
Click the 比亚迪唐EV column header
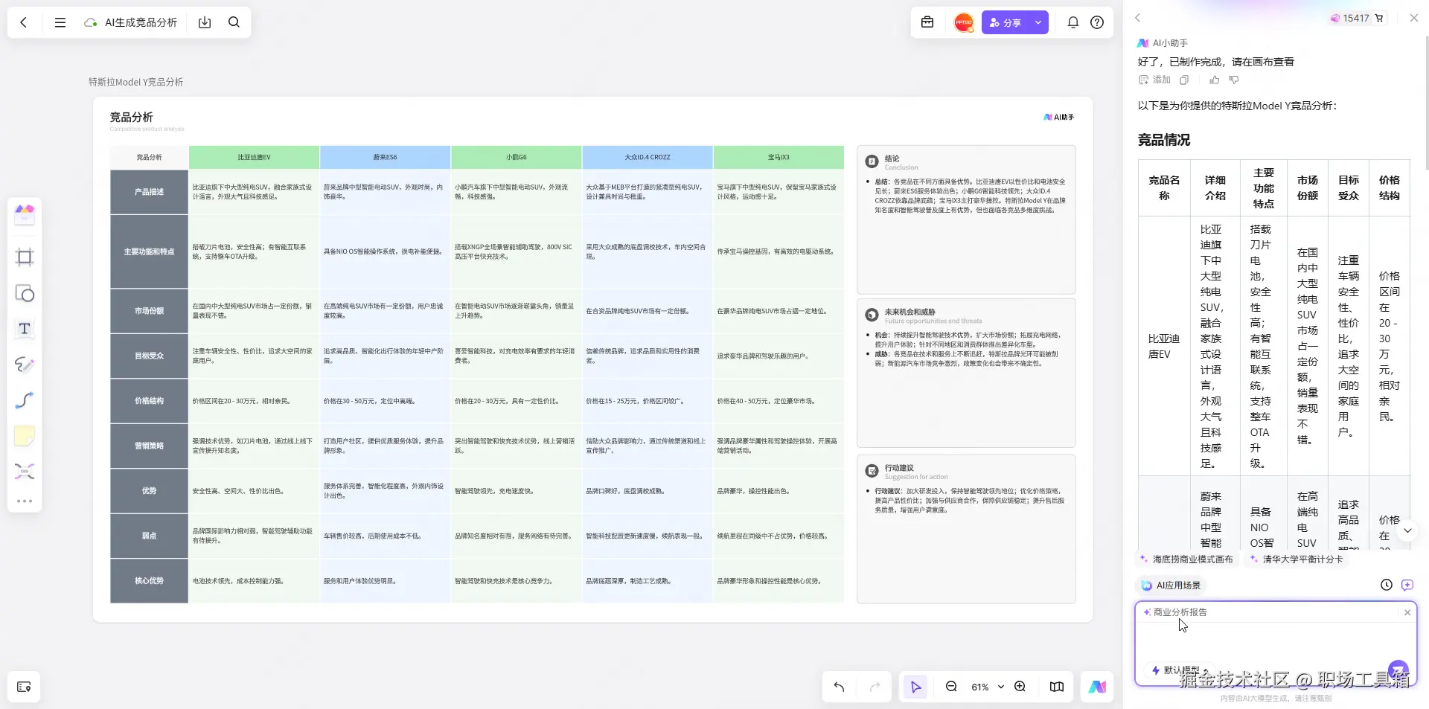click(x=254, y=157)
